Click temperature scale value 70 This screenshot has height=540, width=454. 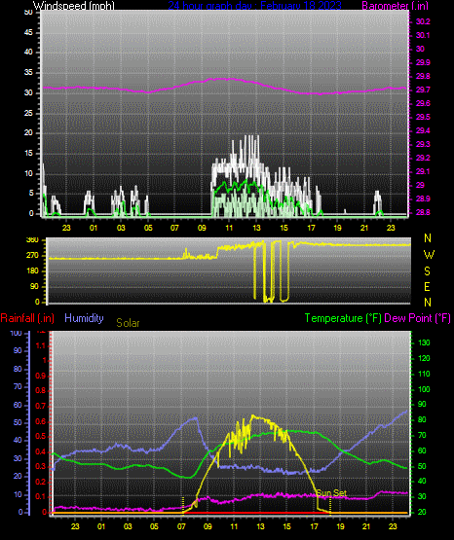[422, 435]
